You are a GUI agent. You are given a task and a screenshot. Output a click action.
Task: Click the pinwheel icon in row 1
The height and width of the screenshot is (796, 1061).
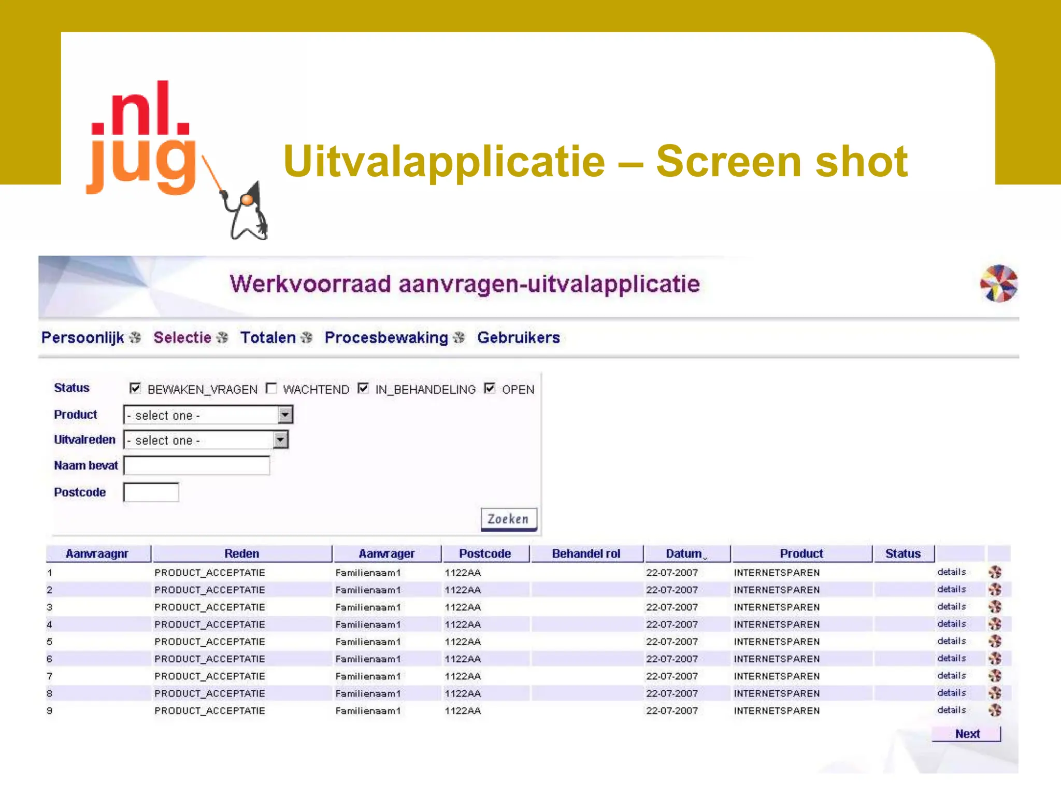tap(995, 572)
